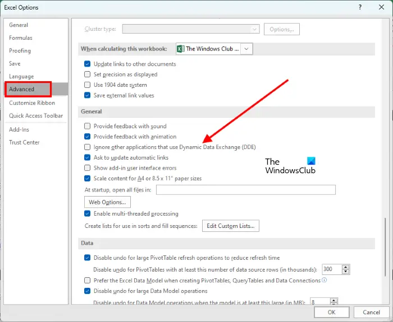The width and height of the screenshot is (393, 322).
Task: Increase PivotTable rows value with up arrow
Action: pyautogui.click(x=346, y=267)
